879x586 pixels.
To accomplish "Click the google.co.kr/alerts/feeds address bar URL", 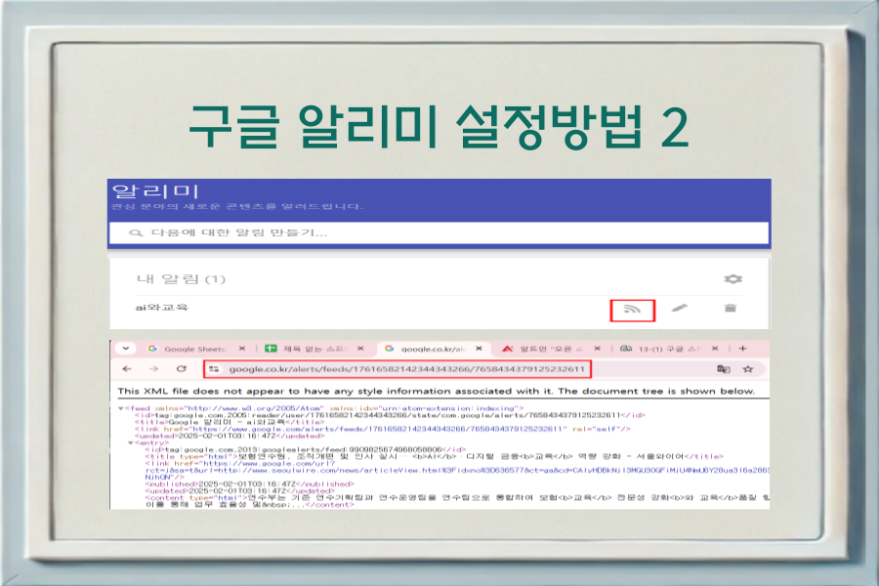I will [x=407, y=369].
